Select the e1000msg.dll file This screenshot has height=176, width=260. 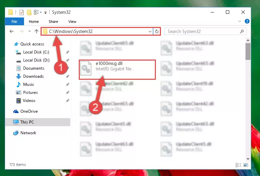pyautogui.click(x=117, y=70)
